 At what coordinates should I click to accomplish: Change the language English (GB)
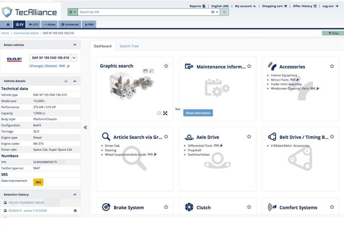coord(220,6)
